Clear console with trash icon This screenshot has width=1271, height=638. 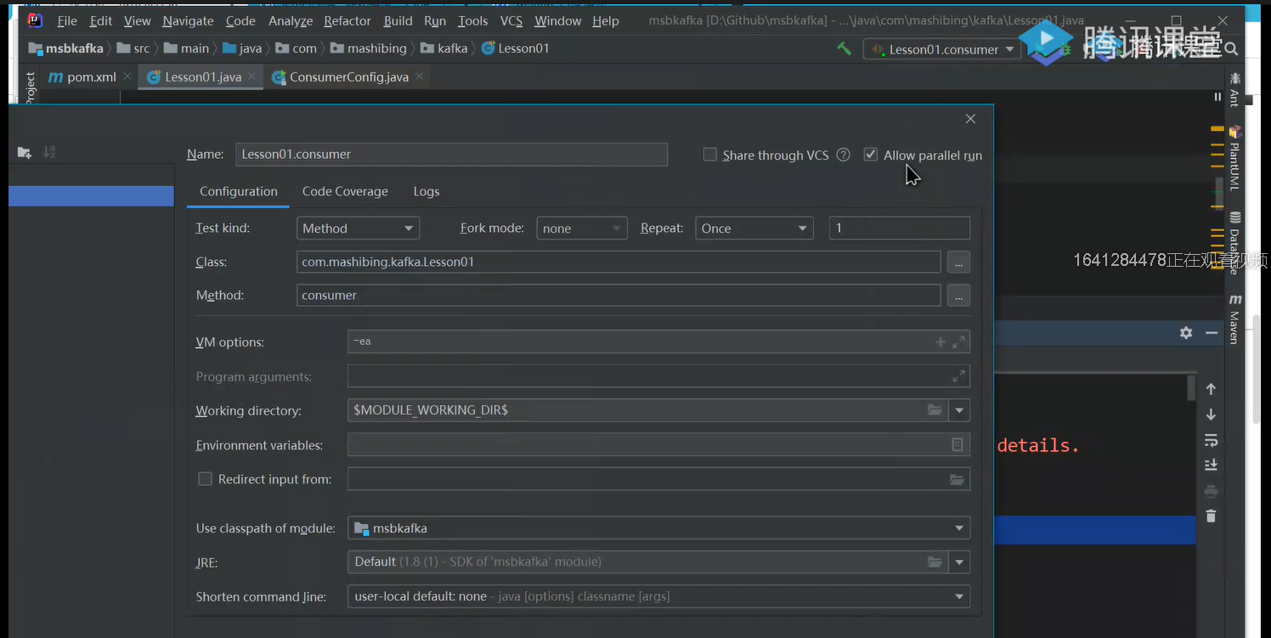click(1211, 516)
